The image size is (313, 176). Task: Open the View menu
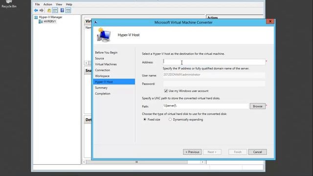click(x=59, y=4)
